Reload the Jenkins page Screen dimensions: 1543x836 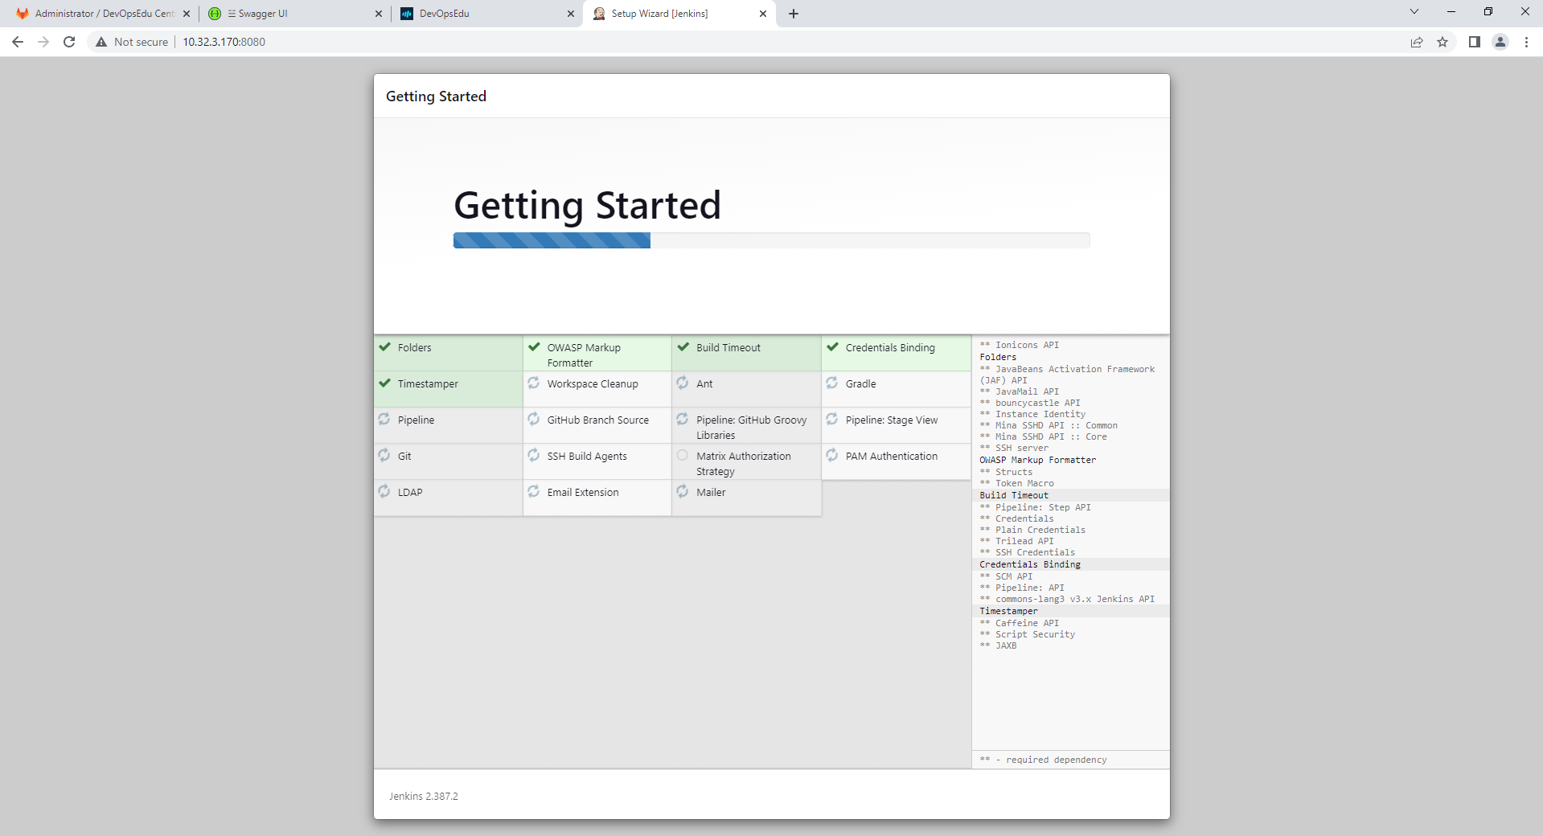pos(69,42)
